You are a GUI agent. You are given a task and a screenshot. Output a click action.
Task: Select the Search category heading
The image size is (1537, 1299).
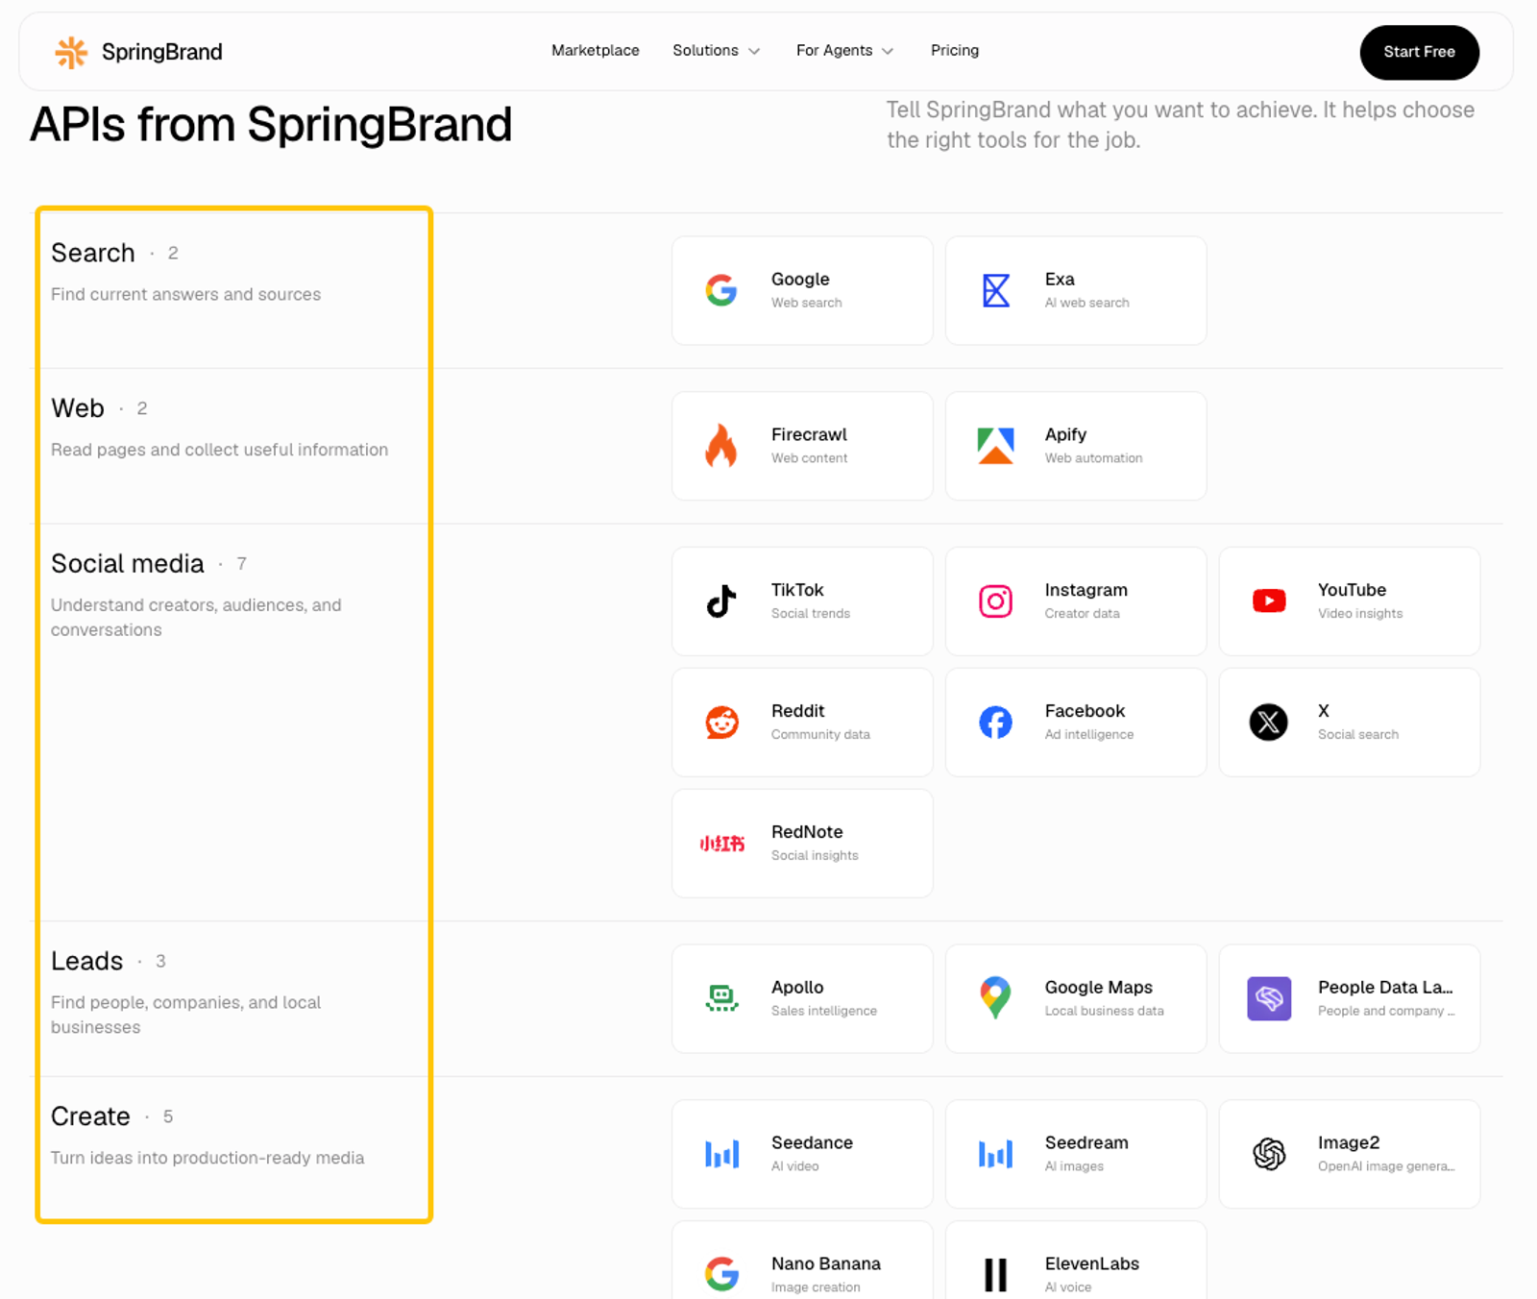coord(93,253)
